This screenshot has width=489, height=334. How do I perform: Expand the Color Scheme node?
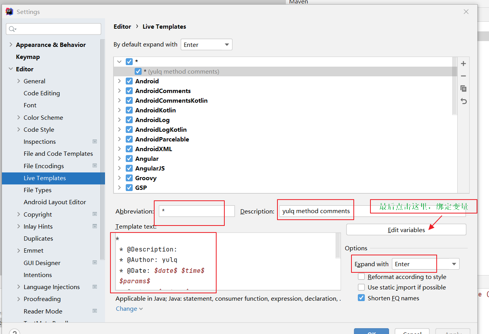click(x=19, y=117)
